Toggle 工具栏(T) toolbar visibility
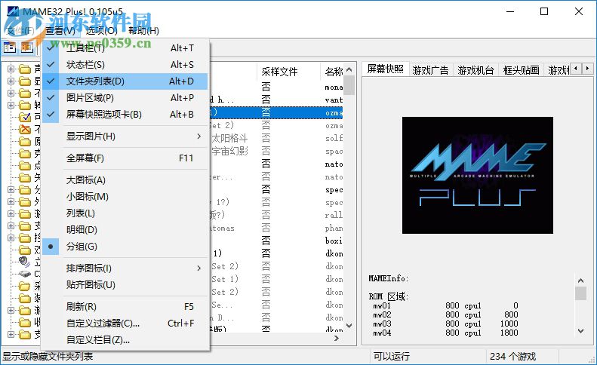The height and width of the screenshot is (365, 597). [x=125, y=48]
